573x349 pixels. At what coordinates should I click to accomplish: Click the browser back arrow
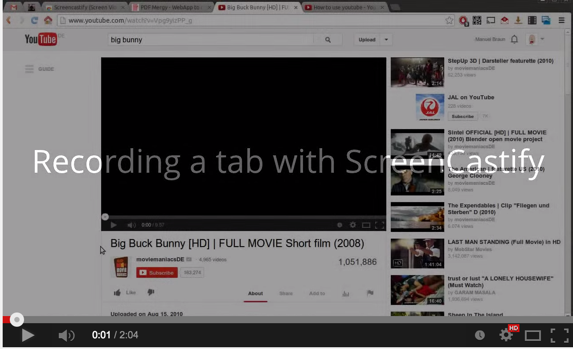click(x=8, y=20)
